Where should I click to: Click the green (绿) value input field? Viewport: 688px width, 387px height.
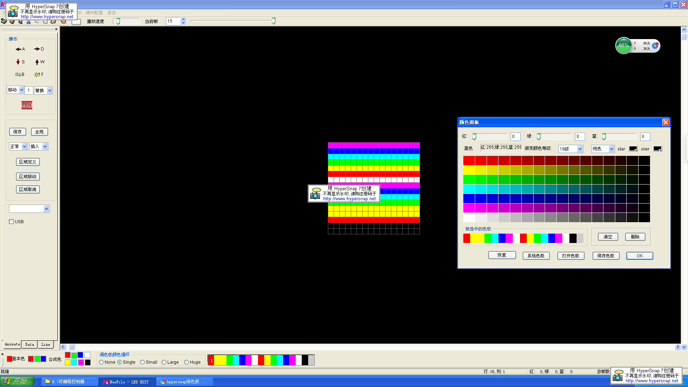(580, 137)
